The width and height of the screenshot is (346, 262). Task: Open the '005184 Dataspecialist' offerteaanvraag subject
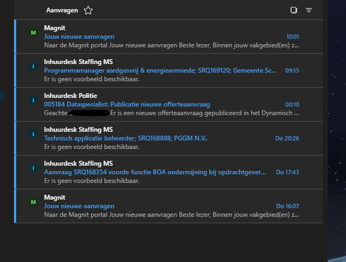(x=127, y=104)
